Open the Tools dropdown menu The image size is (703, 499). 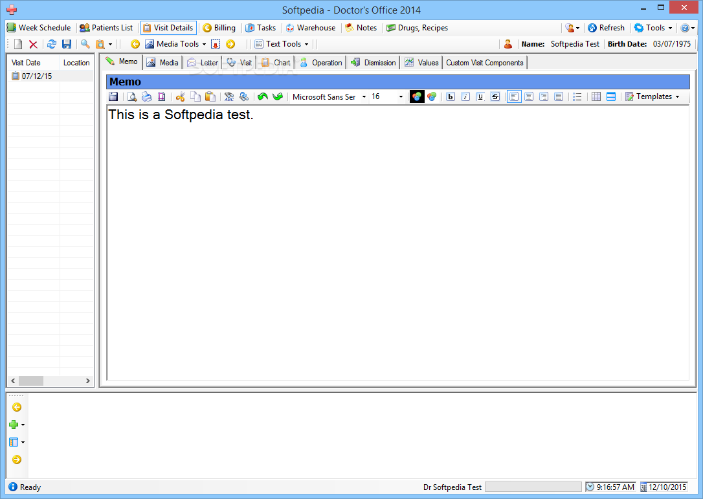[x=653, y=28]
